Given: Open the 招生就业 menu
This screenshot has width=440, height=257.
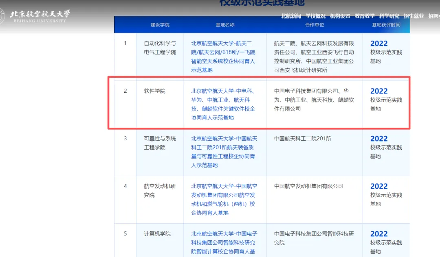Looking at the screenshot, I should coord(414,16).
